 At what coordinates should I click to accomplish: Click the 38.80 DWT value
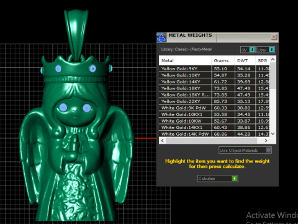243,108
